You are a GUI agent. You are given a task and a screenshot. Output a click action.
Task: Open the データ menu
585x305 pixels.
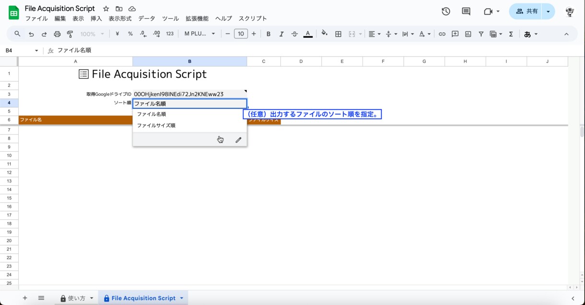[x=147, y=19]
